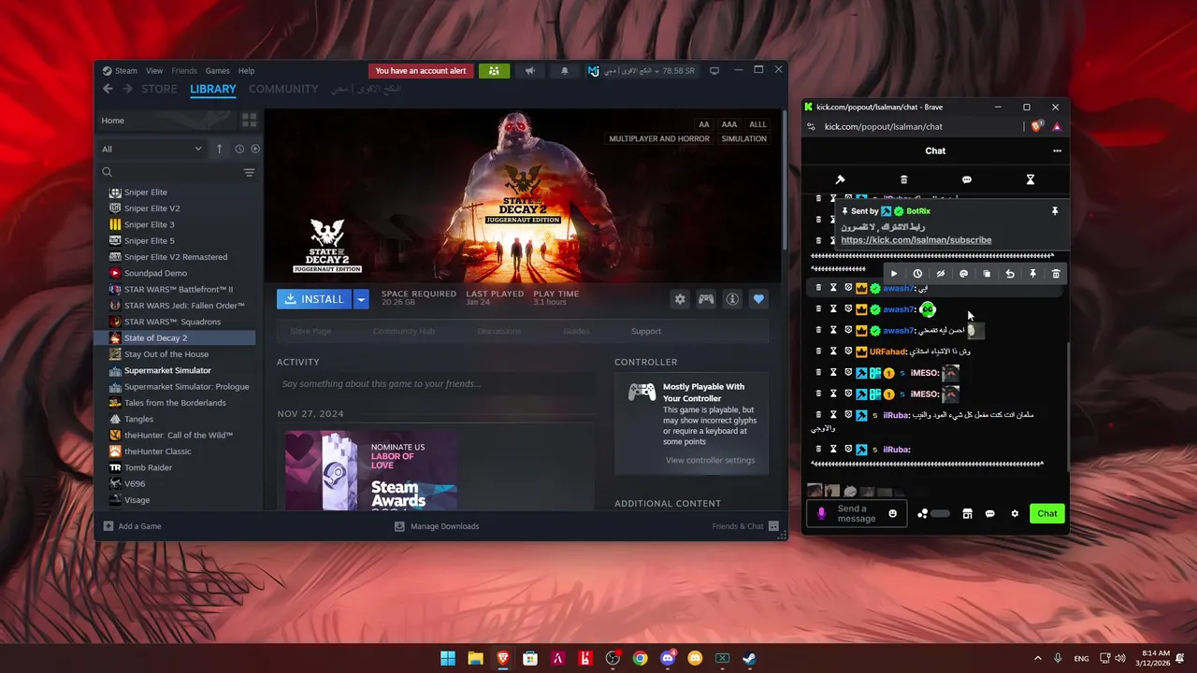
Task: Click trash icon in Kick chat header
Action: pyautogui.click(x=903, y=179)
